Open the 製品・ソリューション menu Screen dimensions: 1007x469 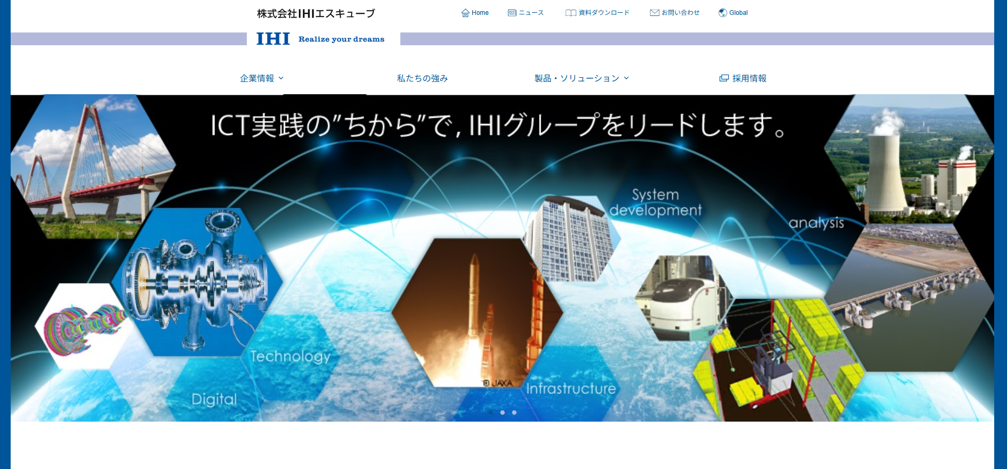[577, 78]
